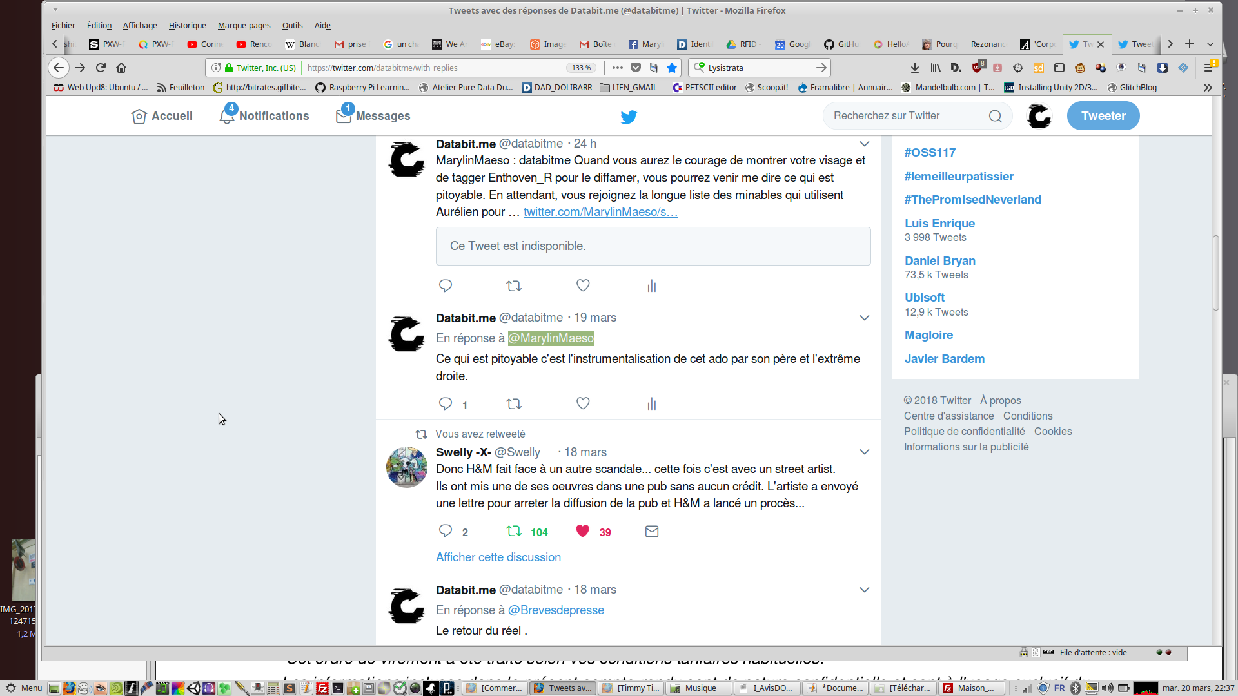The width and height of the screenshot is (1238, 696).
Task: Open the Notifications bell icon
Action: pos(227,117)
